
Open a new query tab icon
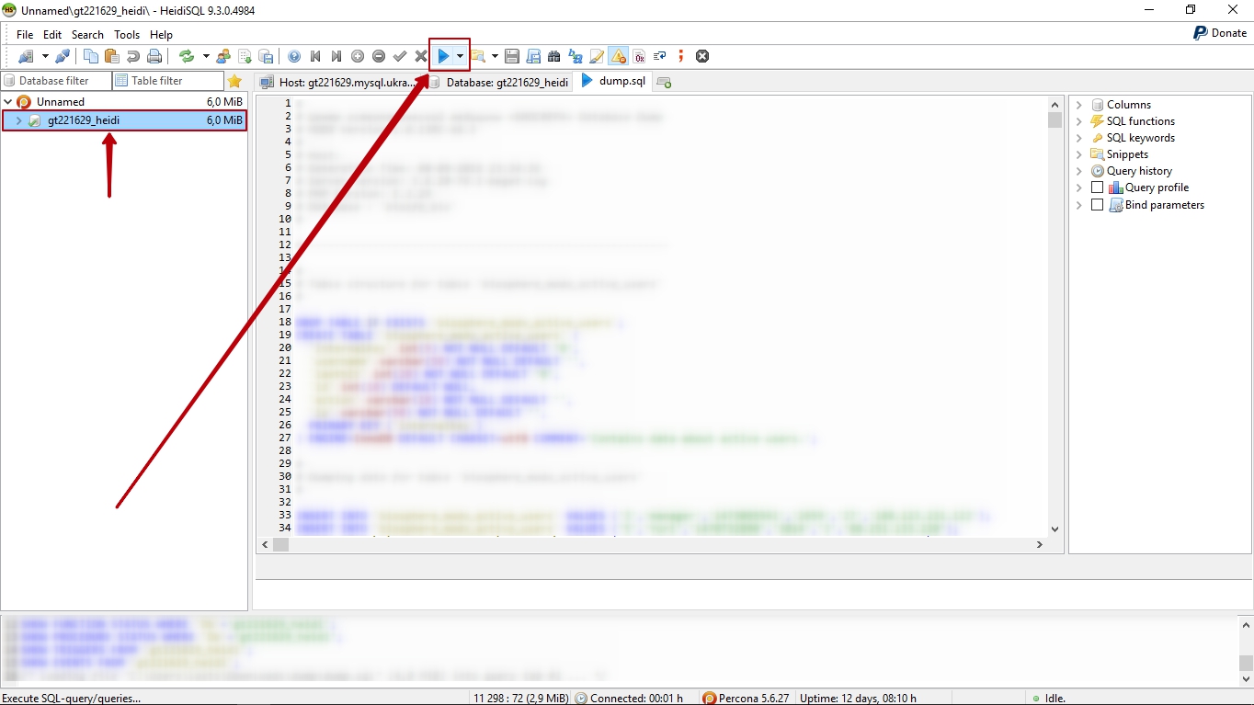pos(664,83)
